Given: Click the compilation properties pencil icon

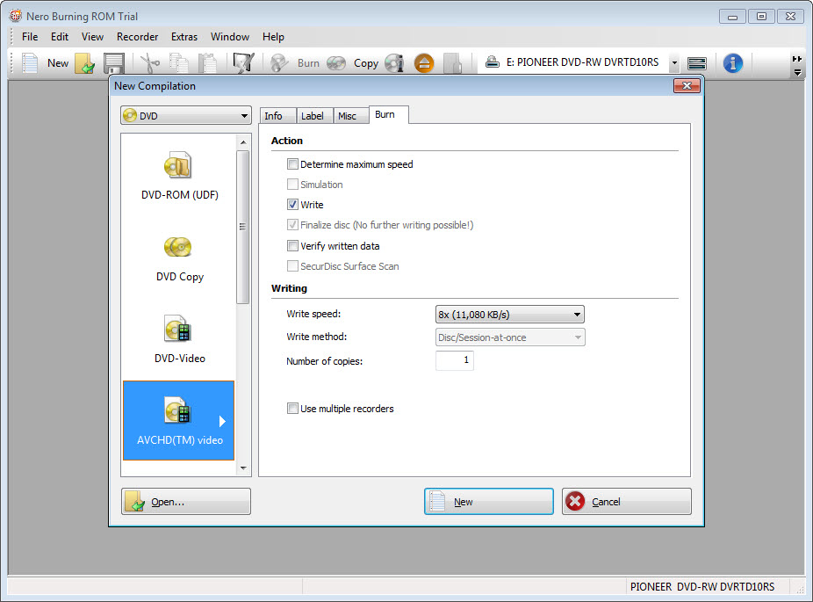Looking at the screenshot, I should [243, 63].
